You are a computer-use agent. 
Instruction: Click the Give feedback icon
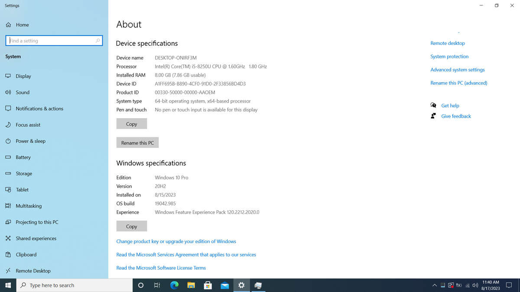point(433,116)
